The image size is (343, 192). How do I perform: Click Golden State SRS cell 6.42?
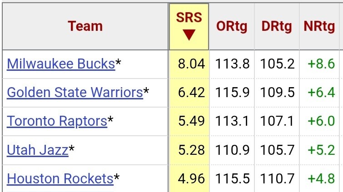(x=191, y=93)
